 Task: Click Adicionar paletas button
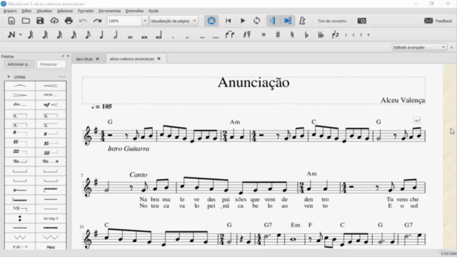(x=19, y=64)
